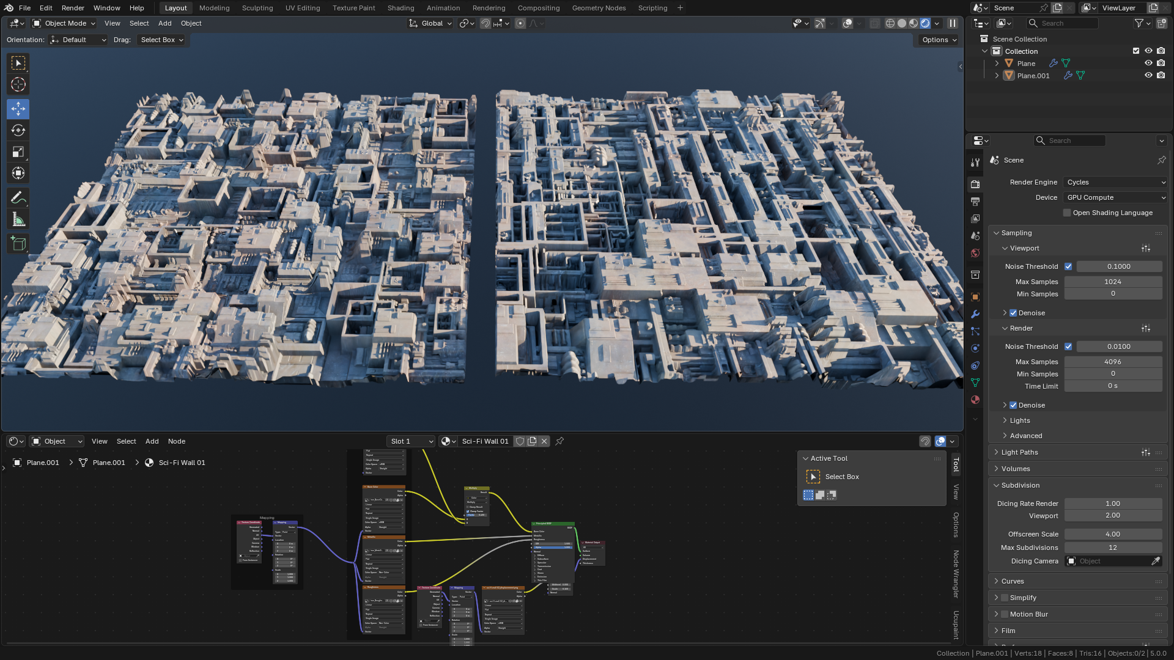
Task: Select the Cursor tool in toolbar
Action: coord(18,85)
